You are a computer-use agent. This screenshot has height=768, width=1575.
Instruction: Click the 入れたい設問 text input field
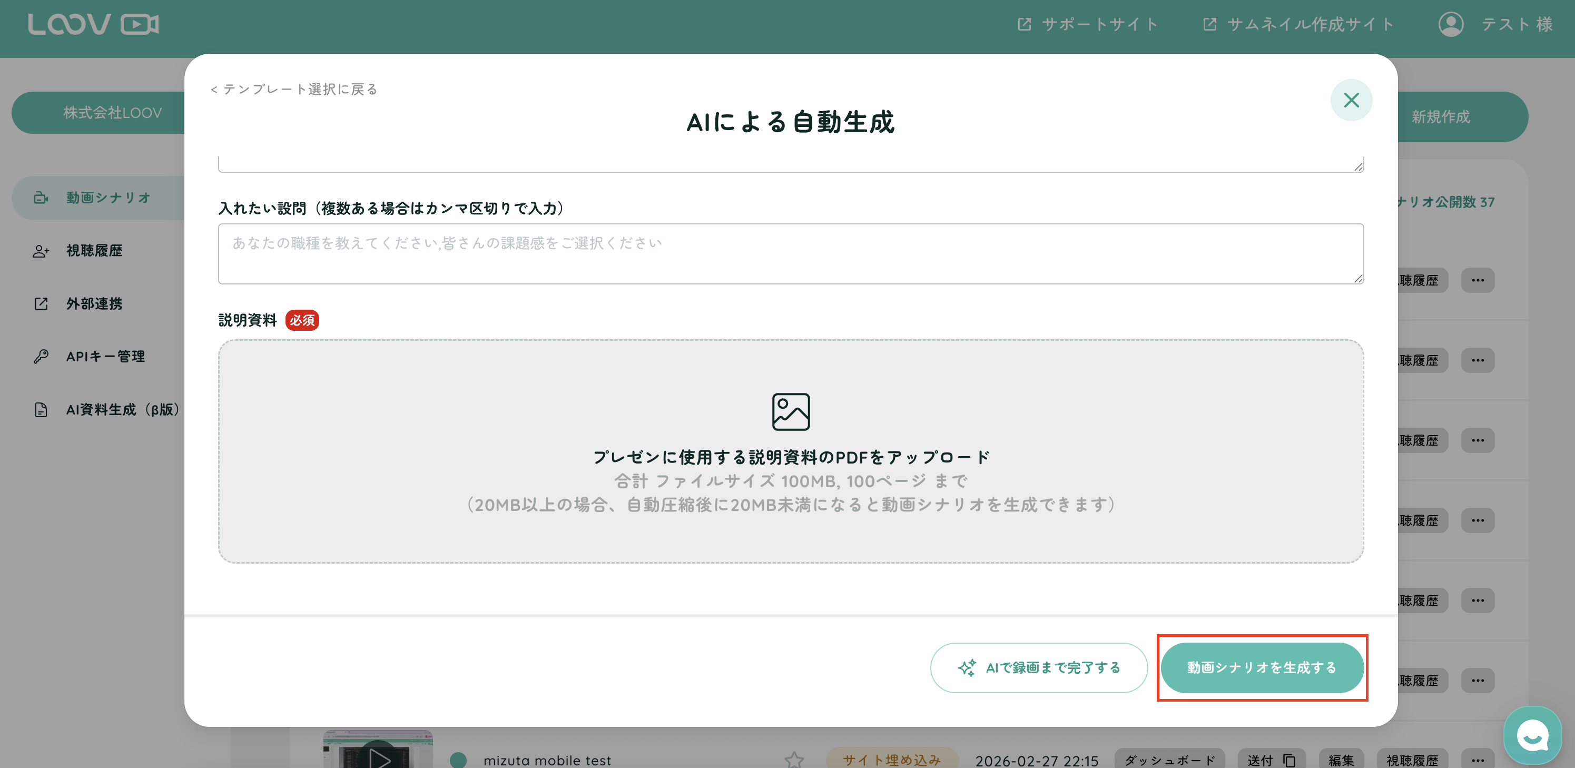click(790, 254)
